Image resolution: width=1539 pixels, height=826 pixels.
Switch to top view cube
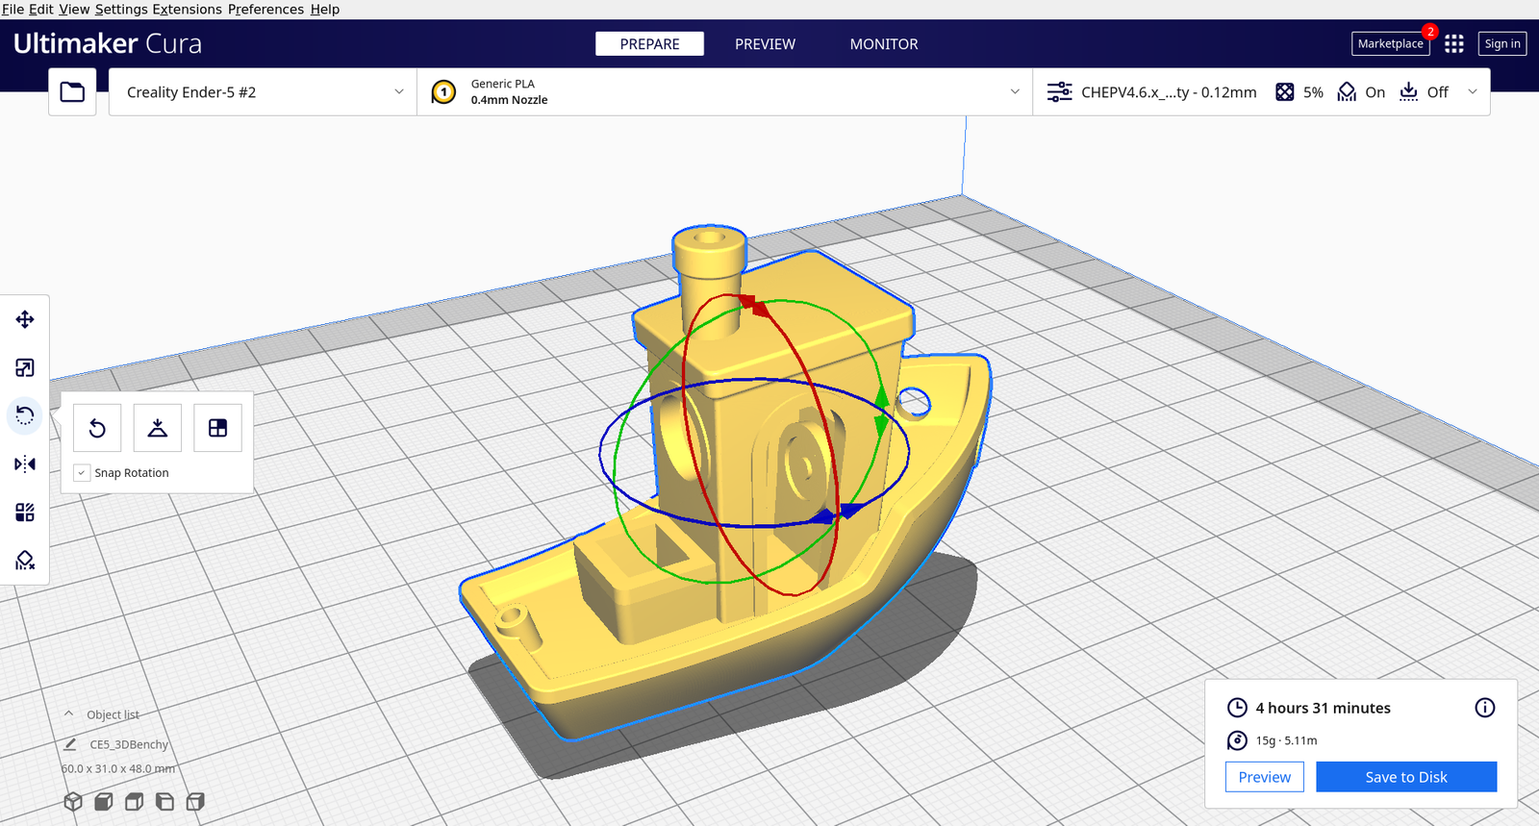135,801
